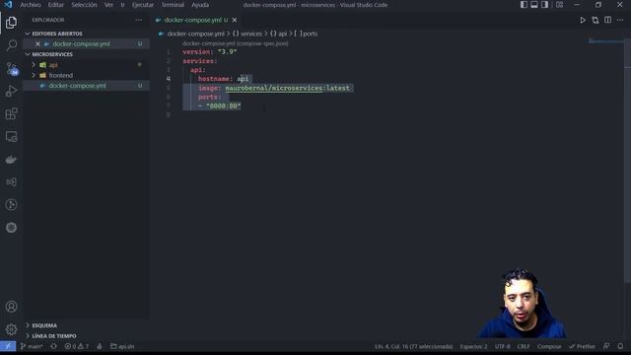Open the editor More Actions ellipsis
Viewport: 631px width, 355px height.
pyautogui.click(x=620, y=20)
